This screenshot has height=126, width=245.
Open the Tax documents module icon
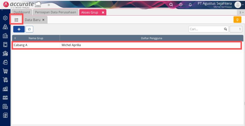pyautogui.click(x=5, y=107)
